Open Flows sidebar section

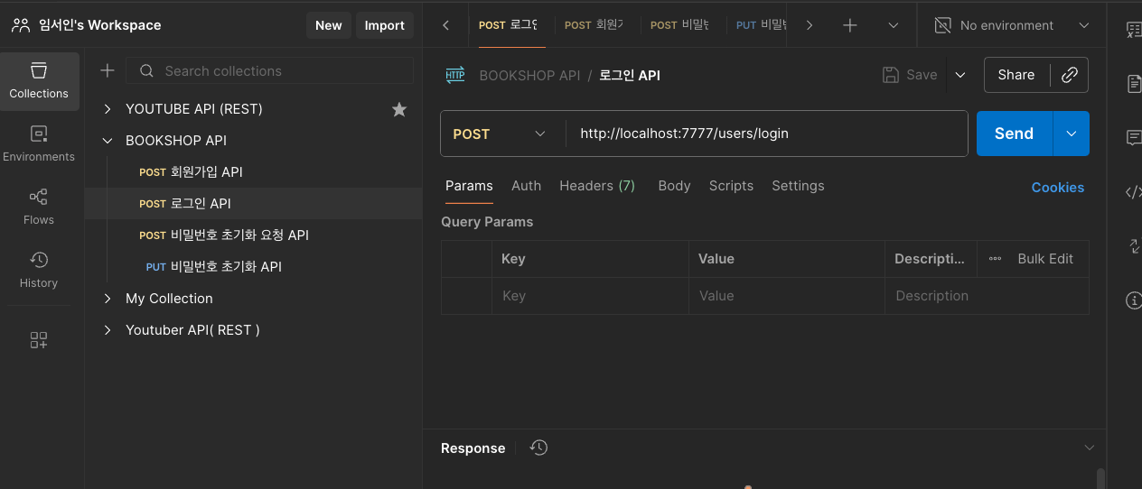tap(39, 208)
